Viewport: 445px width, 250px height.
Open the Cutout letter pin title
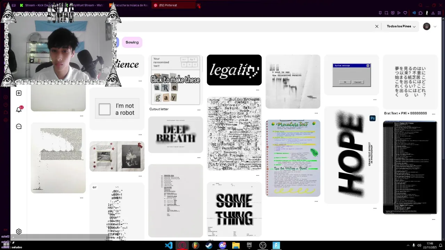159,109
